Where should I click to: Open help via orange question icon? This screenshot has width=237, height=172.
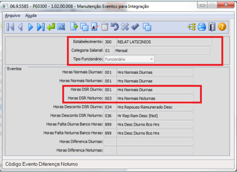[222, 27]
